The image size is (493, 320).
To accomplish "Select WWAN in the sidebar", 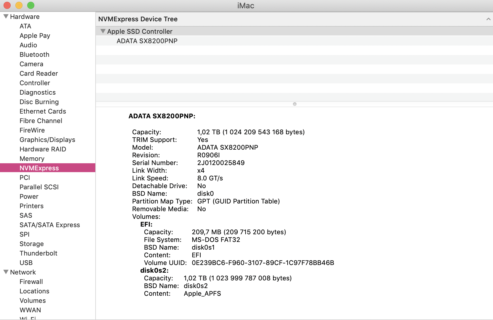I will pyautogui.click(x=30, y=310).
